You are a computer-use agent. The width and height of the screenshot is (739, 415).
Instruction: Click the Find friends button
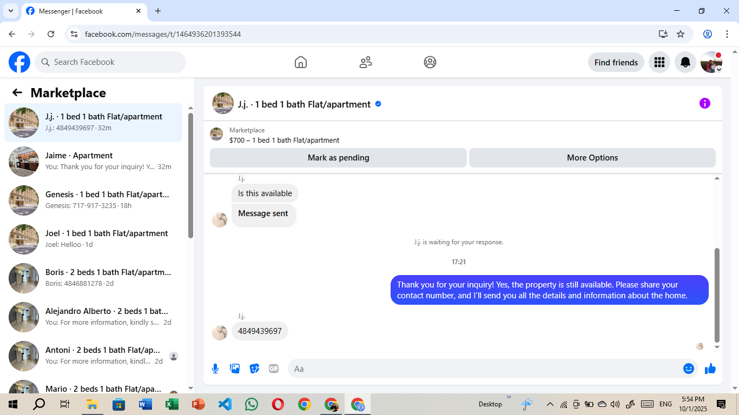(616, 62)
